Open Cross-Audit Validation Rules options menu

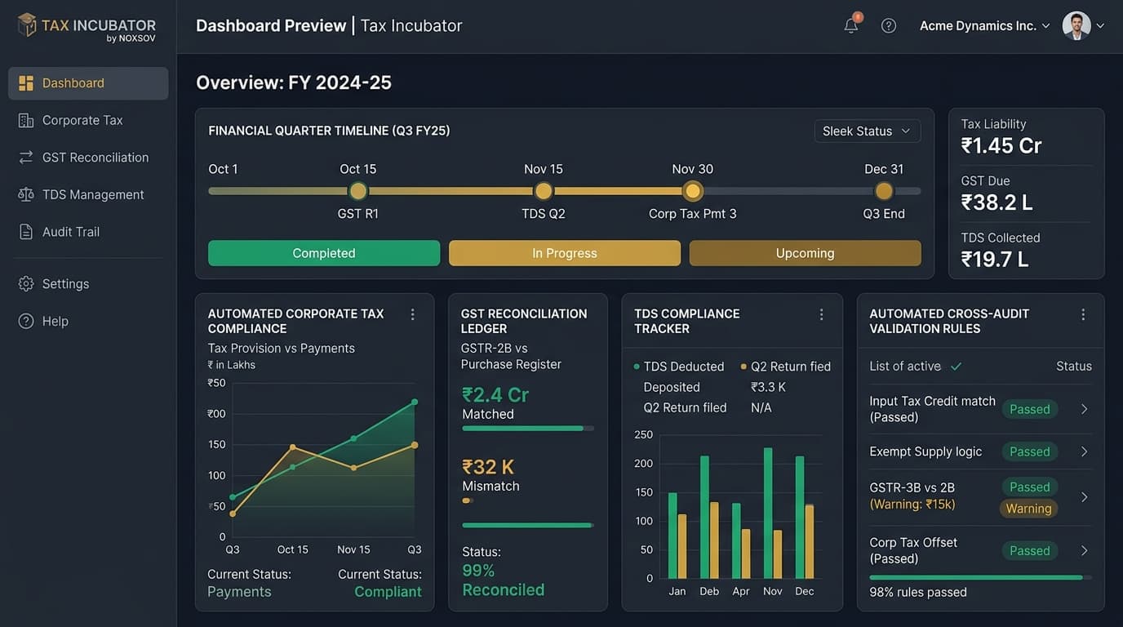pos(1083,314)
